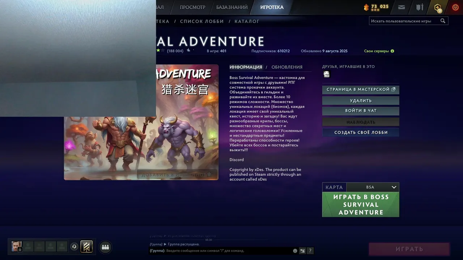463x260 pixels.
Task: Click the green info icon beside Свои серверы
Action: pos(392,51)
